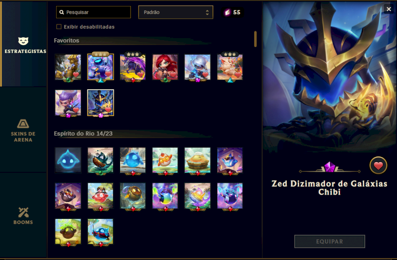Screen dimensions: 397x260
Task: Click the Favoritos section header
Action: [x=66, y=41]
